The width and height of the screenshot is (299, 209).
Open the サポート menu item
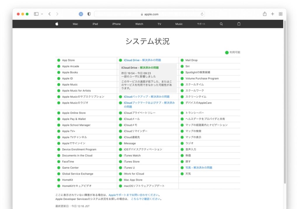(x=201, y=24)
